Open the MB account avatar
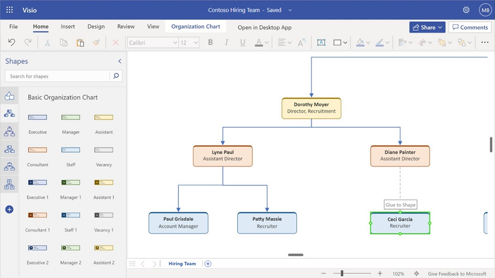Image resolution: width=495 pixels, height=278 pixels. click(485, 10)
